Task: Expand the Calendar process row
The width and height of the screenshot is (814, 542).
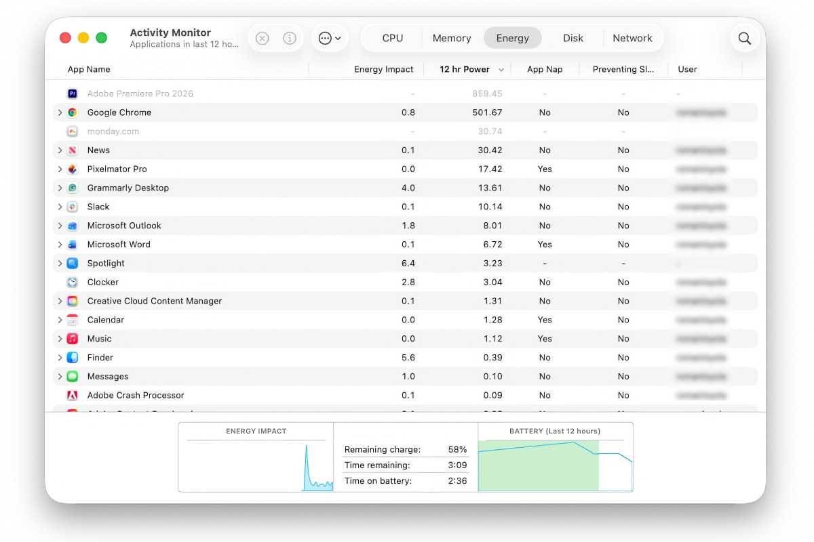Action: pyautogui.click(x=60, y=320)
